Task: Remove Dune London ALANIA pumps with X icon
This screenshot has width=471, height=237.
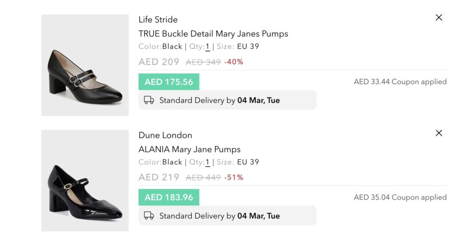Action: (438, 133)
